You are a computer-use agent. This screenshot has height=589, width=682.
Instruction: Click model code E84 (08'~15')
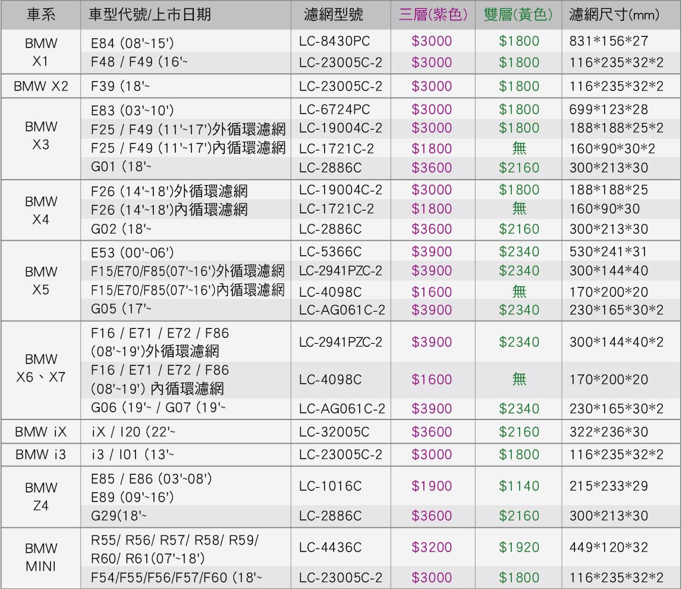(132, 43)
